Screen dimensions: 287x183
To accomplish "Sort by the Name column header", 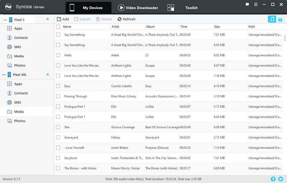I will tap(67, 27).
